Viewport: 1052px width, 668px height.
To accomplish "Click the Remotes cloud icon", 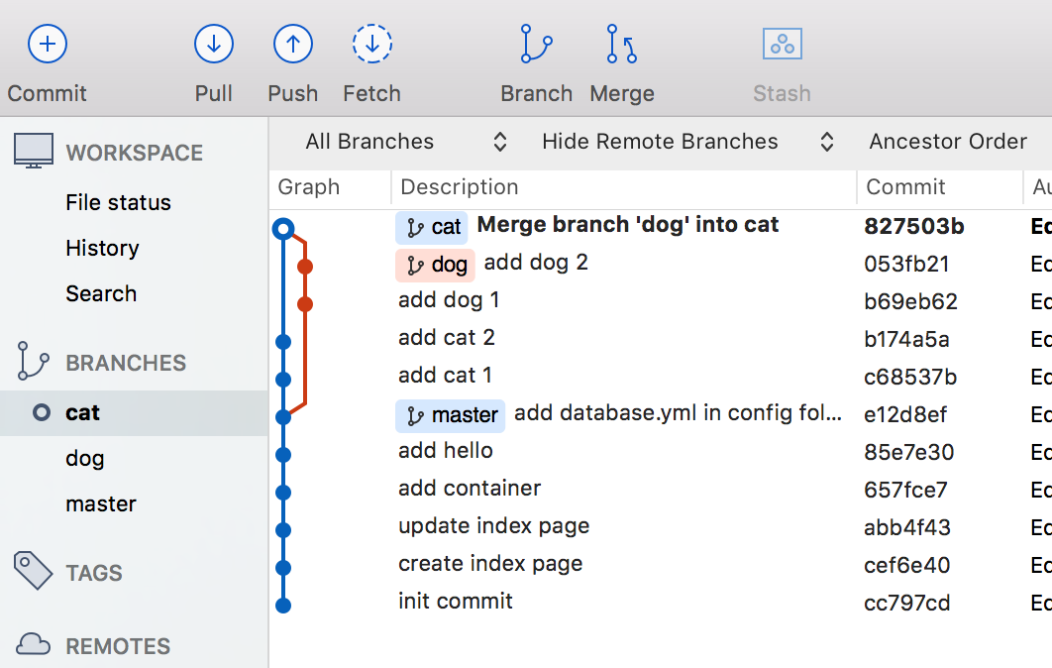I will (x=33, y=644).
